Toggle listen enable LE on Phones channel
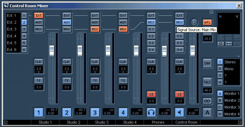The image size is (245, 127). click(x=151, y=94)
